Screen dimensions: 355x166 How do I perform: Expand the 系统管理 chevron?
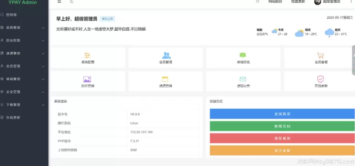coord(43,28)
